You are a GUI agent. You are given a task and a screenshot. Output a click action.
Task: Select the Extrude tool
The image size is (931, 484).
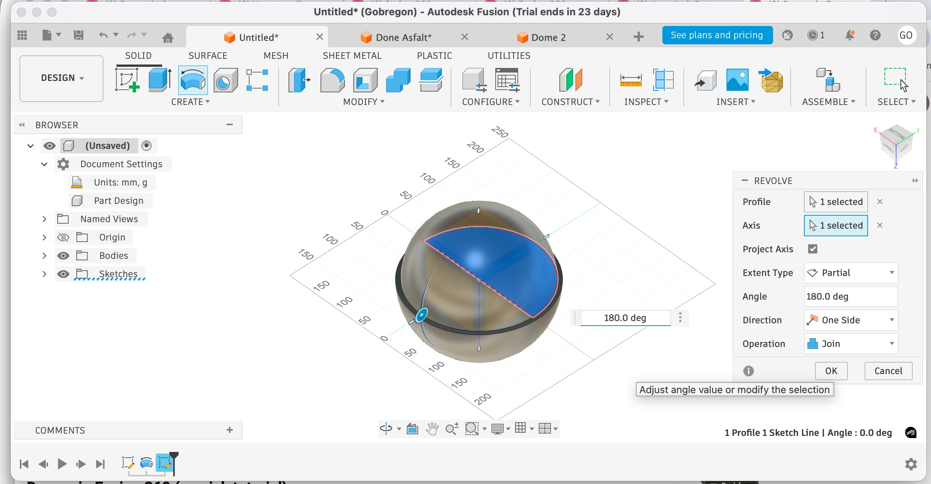click(159, 79)
